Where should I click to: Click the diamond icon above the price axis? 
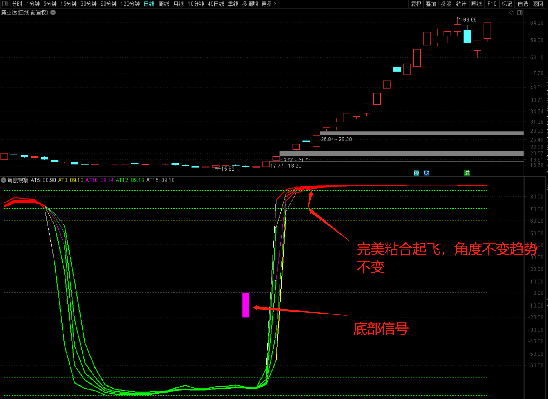512,13
